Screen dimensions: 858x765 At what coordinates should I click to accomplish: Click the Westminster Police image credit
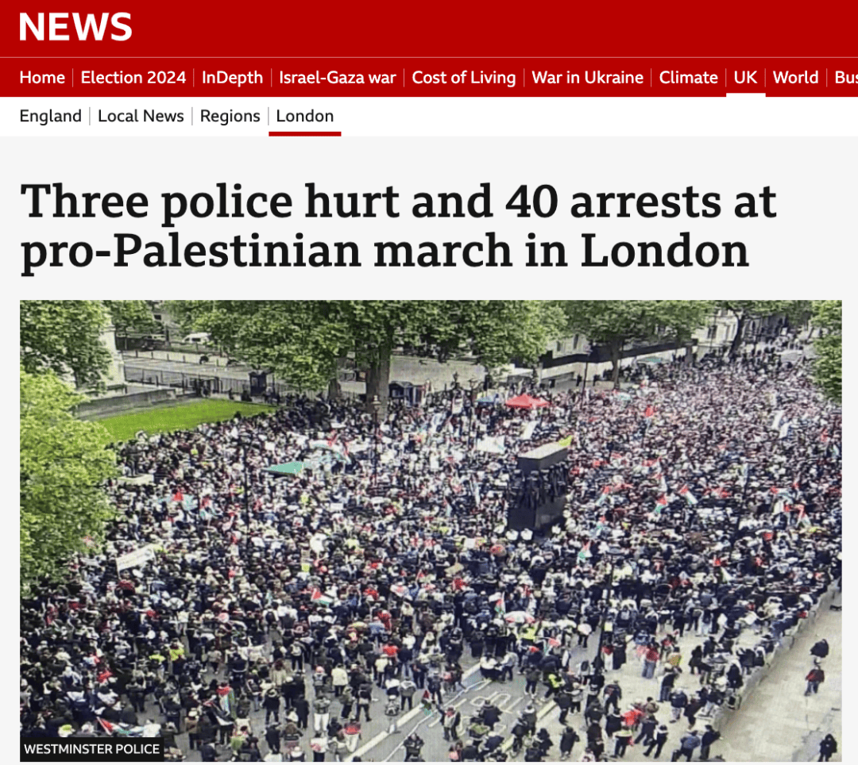92,748
